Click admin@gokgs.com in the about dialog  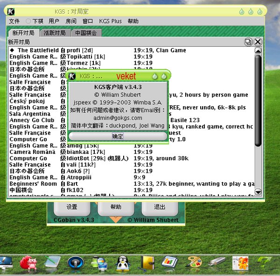point(118,118)
